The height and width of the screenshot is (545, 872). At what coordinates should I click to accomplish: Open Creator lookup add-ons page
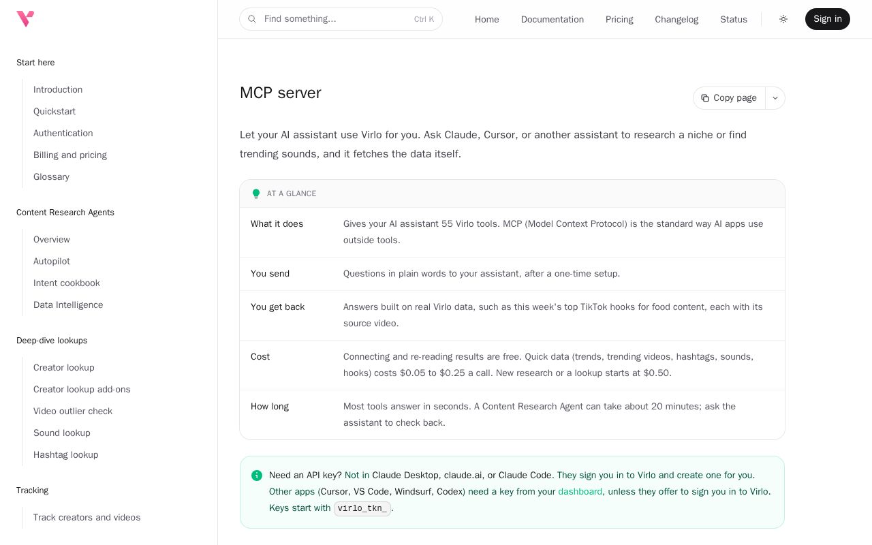82,390
